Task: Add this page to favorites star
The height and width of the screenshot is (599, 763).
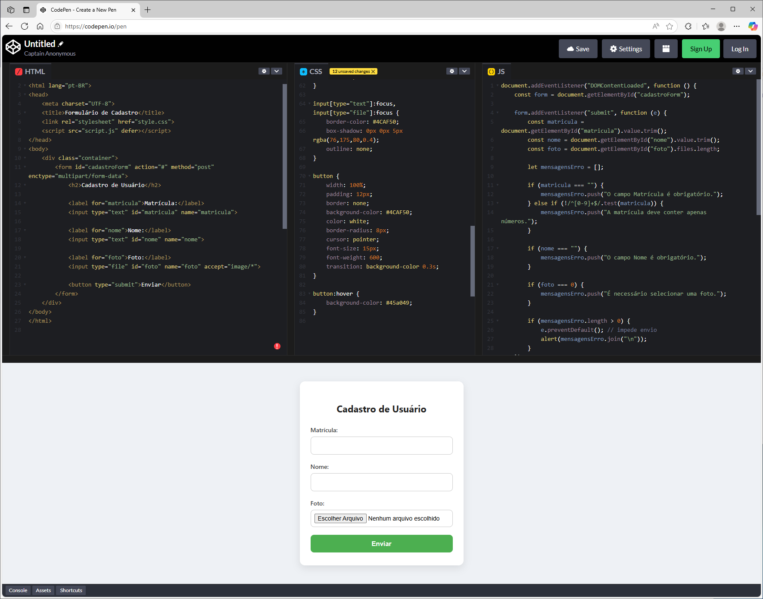Action: (670, 26)
